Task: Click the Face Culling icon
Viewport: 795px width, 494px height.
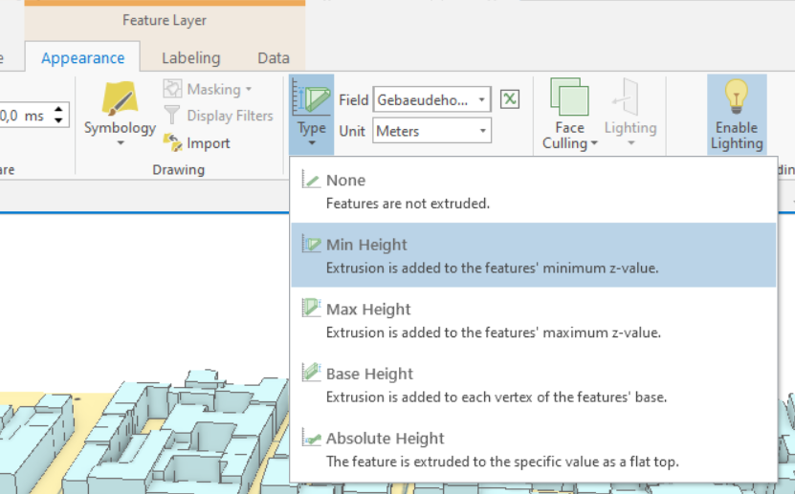Action: (x=569, y=97)
